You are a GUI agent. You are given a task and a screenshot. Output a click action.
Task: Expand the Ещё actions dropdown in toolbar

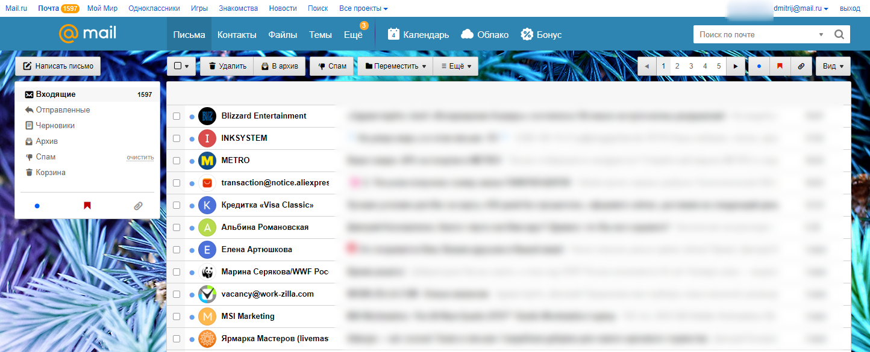(x=455, y=66)
